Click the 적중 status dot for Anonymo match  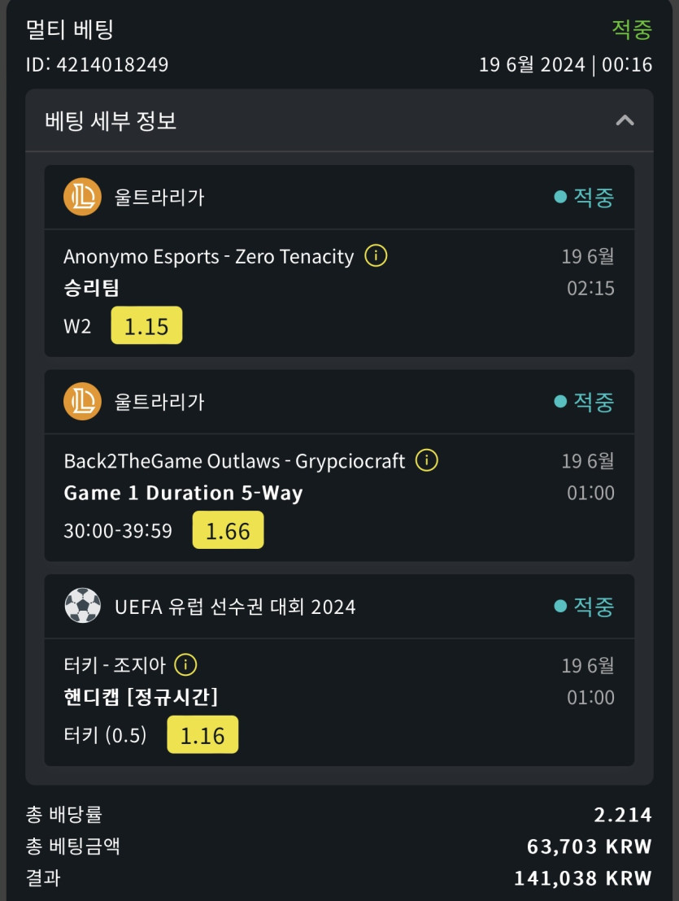point(560,197)
